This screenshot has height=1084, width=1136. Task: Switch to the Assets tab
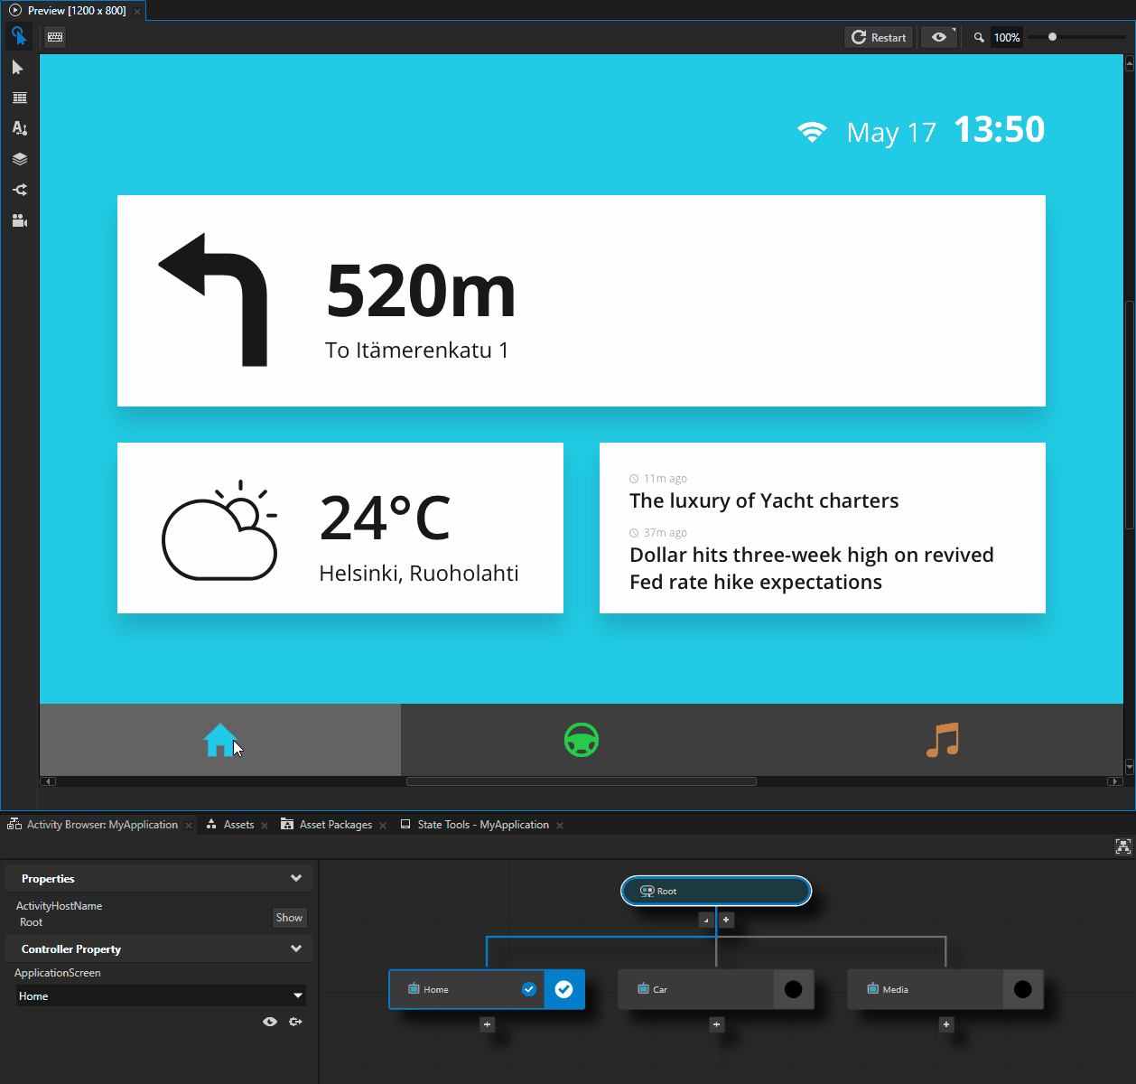coord(238,825)
